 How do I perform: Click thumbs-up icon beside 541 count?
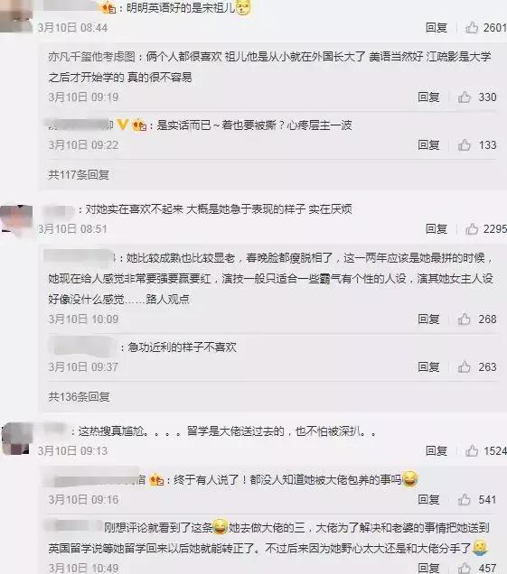coord(465,499)
